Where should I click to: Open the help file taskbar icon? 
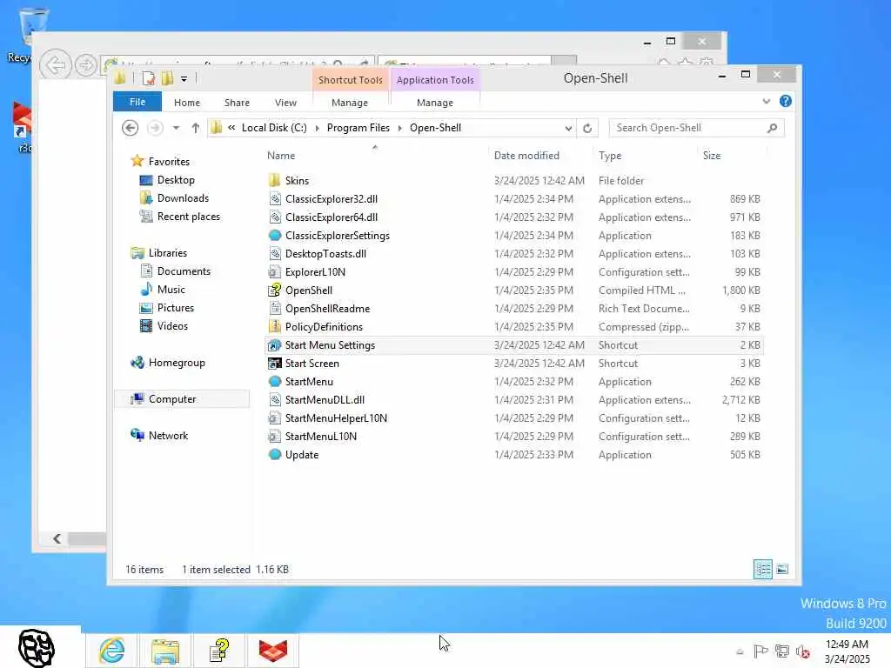pos(219,651)
